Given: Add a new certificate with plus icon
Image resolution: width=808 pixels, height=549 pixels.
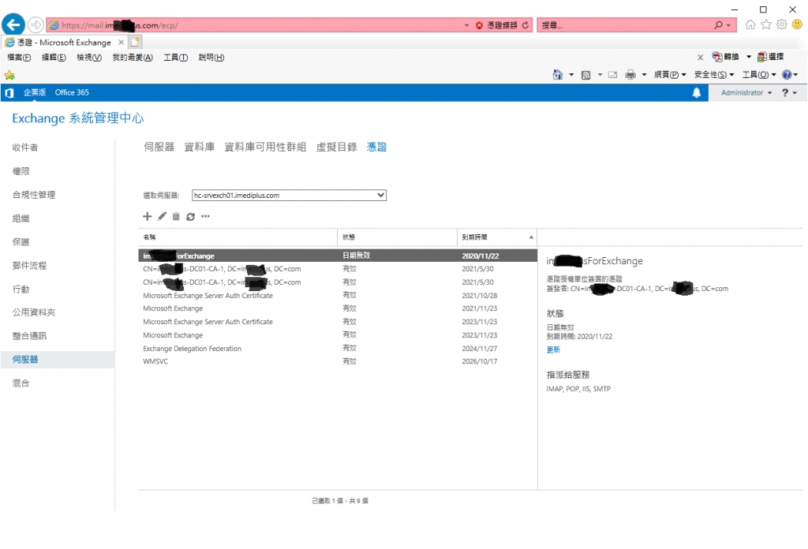Looking at the screenshot, I should coord(148,216).
